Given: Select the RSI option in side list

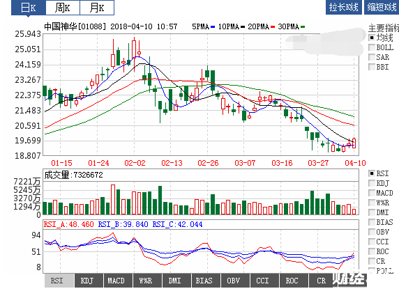Looking at the screenshot, I should tap(372, 173).
